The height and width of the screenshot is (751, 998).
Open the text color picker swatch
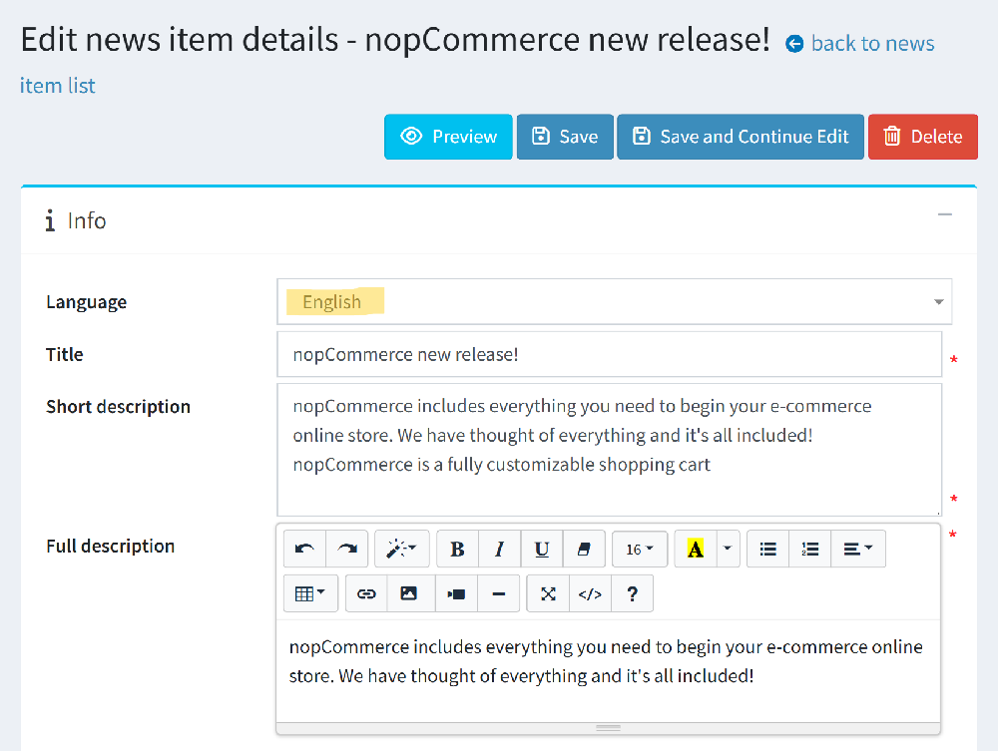(x=696, y=549)
